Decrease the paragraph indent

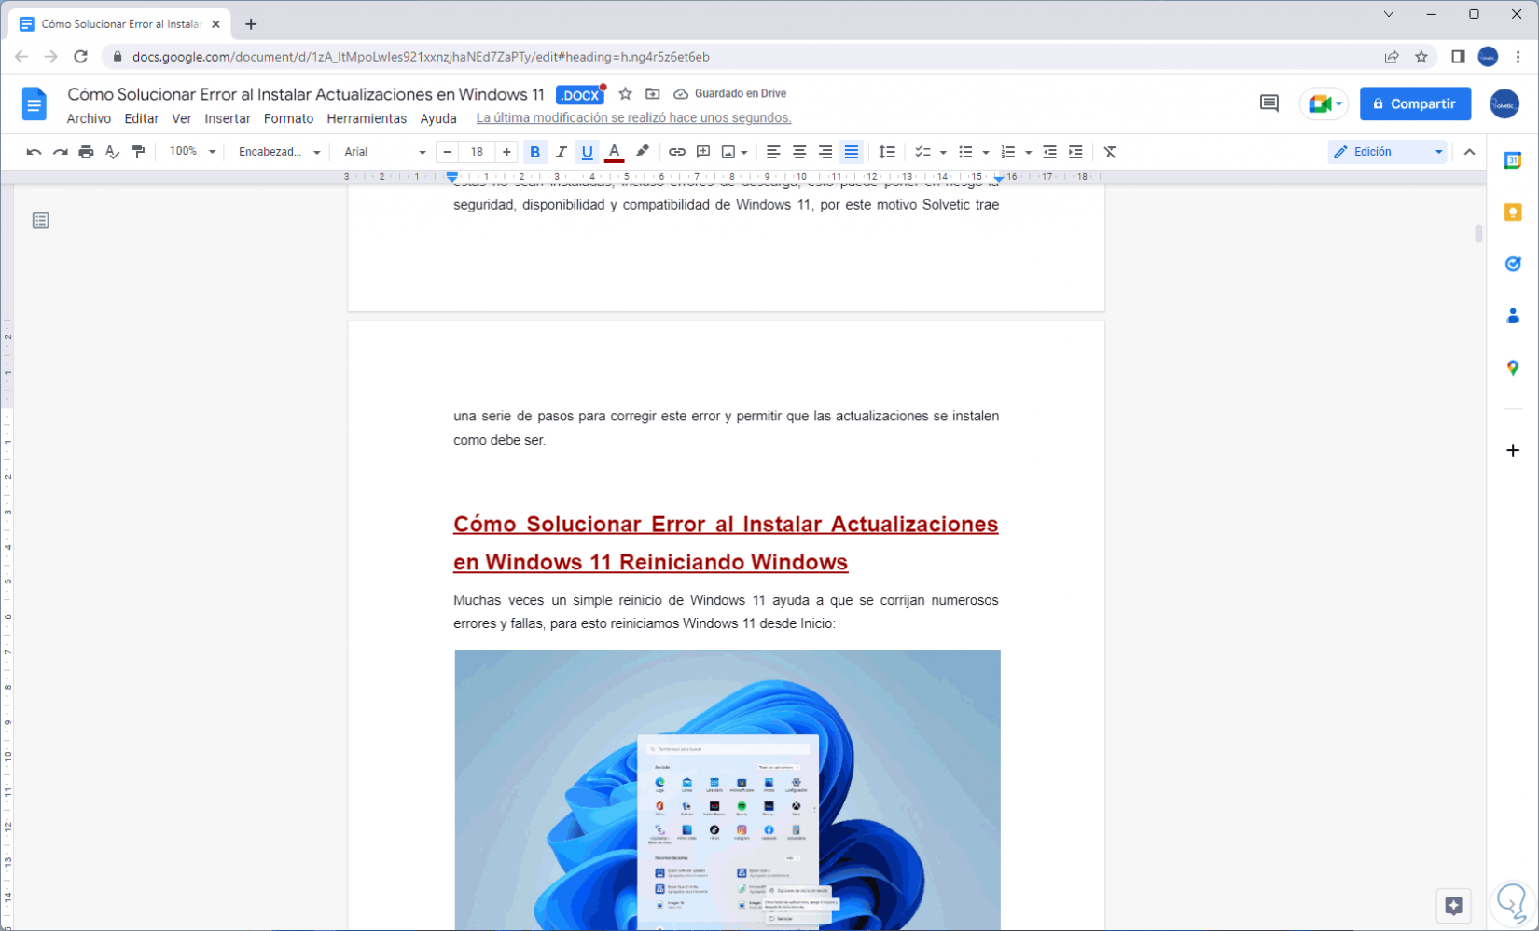click(x=1049, y=152)
